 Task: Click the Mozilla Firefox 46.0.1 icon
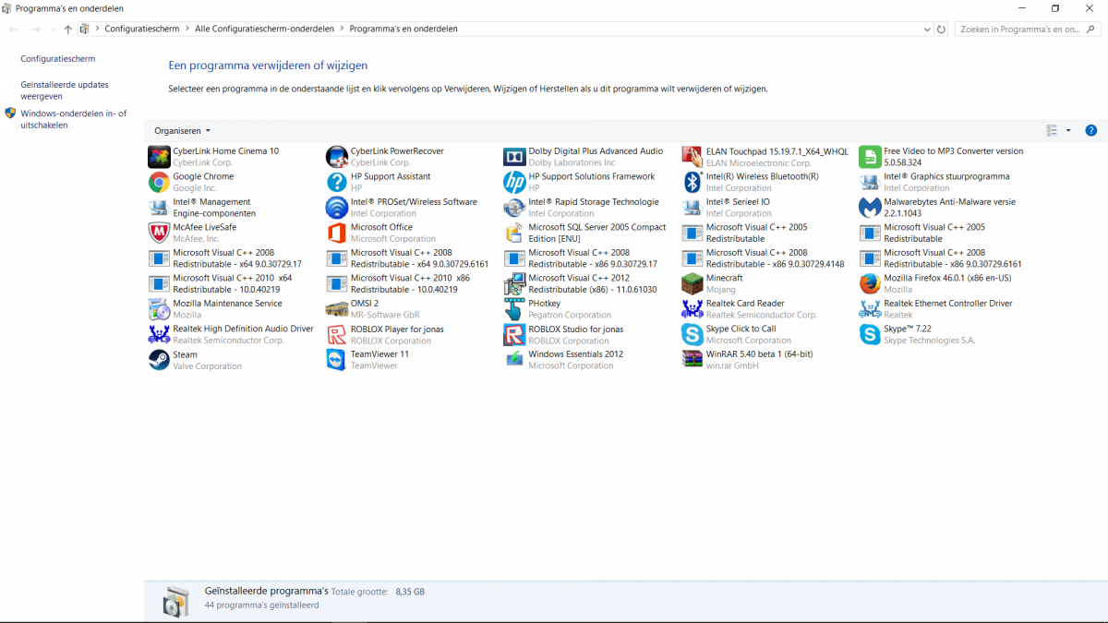click(x=870, y=283)
